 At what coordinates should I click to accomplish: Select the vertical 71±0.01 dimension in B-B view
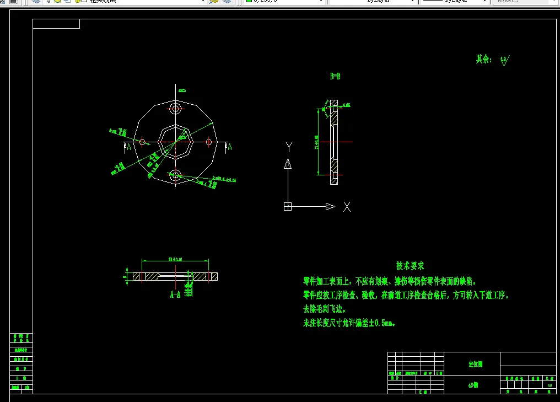(317, 142)
